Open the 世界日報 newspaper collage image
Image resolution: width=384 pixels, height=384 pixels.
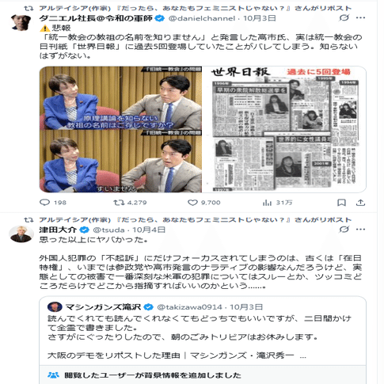click(284, 129)
